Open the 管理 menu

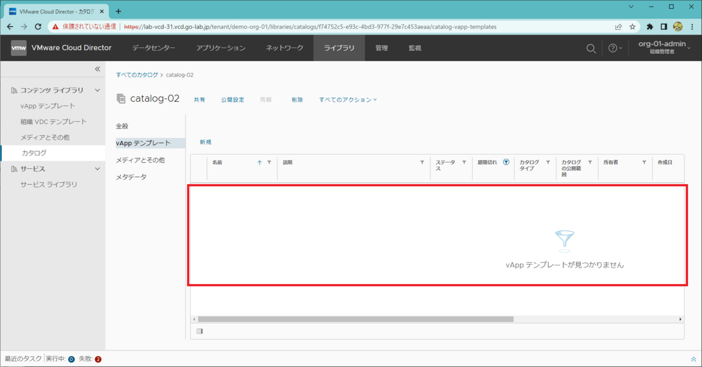381,48
